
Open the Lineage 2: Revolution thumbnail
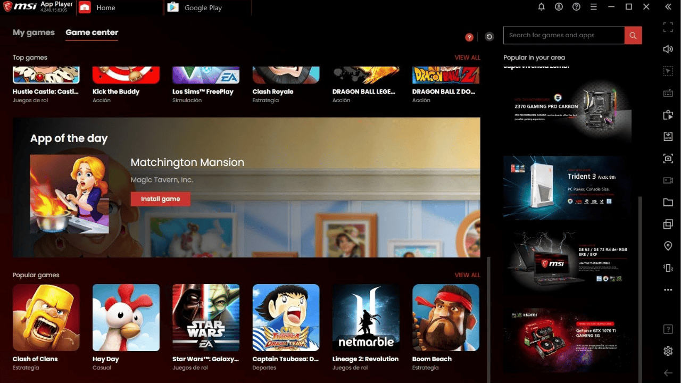tap(366, 318)
